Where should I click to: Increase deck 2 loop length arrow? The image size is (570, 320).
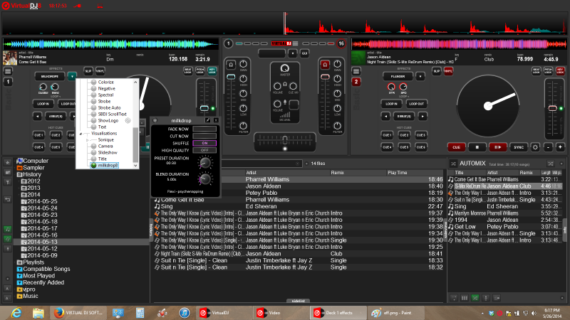(x=423, y=117)
